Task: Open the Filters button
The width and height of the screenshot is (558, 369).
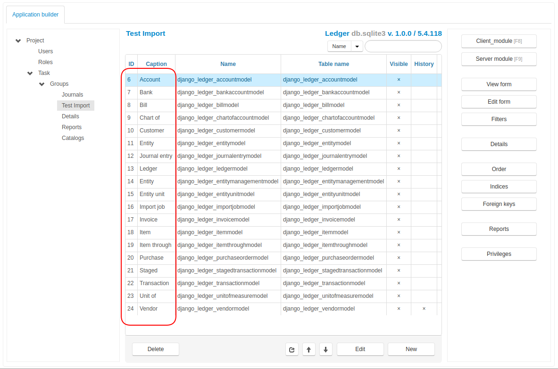Action: 499,119
